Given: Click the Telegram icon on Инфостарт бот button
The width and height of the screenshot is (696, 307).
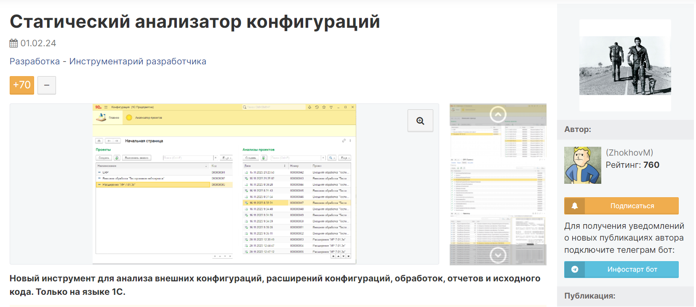Looking at the screenshot, I should [575, 269].
